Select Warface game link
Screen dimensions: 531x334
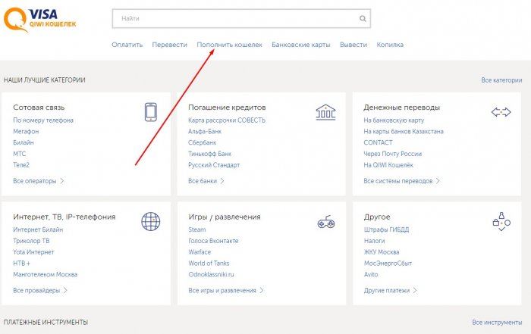[200, 252]
